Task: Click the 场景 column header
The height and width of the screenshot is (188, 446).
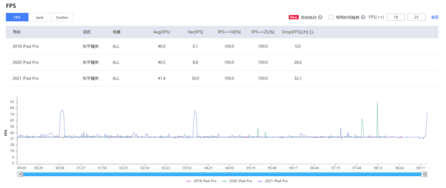Action: (116, 32)
